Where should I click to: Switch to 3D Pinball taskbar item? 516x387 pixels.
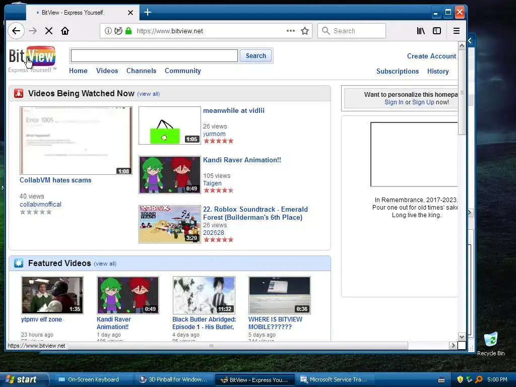click(174, 379)
